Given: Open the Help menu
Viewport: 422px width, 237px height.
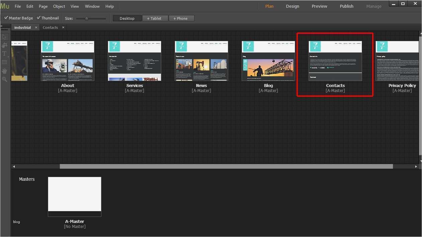Looking at the screenshot, I should point(109,6).
